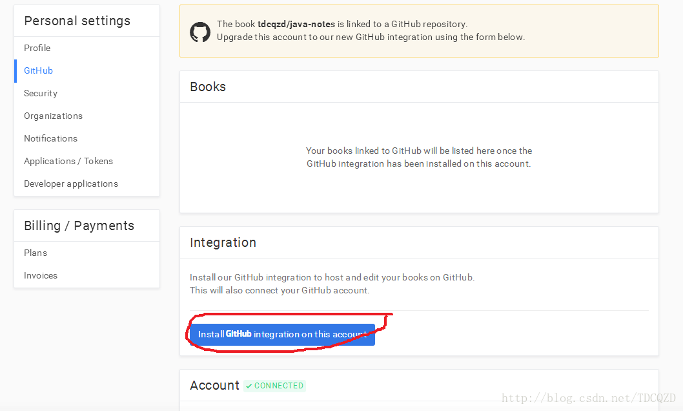The height and width of the screenshot is (411, 683).
Task: Open Developer applications page
Action: point(71,184)
